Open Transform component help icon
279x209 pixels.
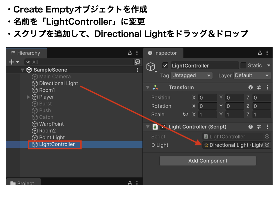click(251, 87)
